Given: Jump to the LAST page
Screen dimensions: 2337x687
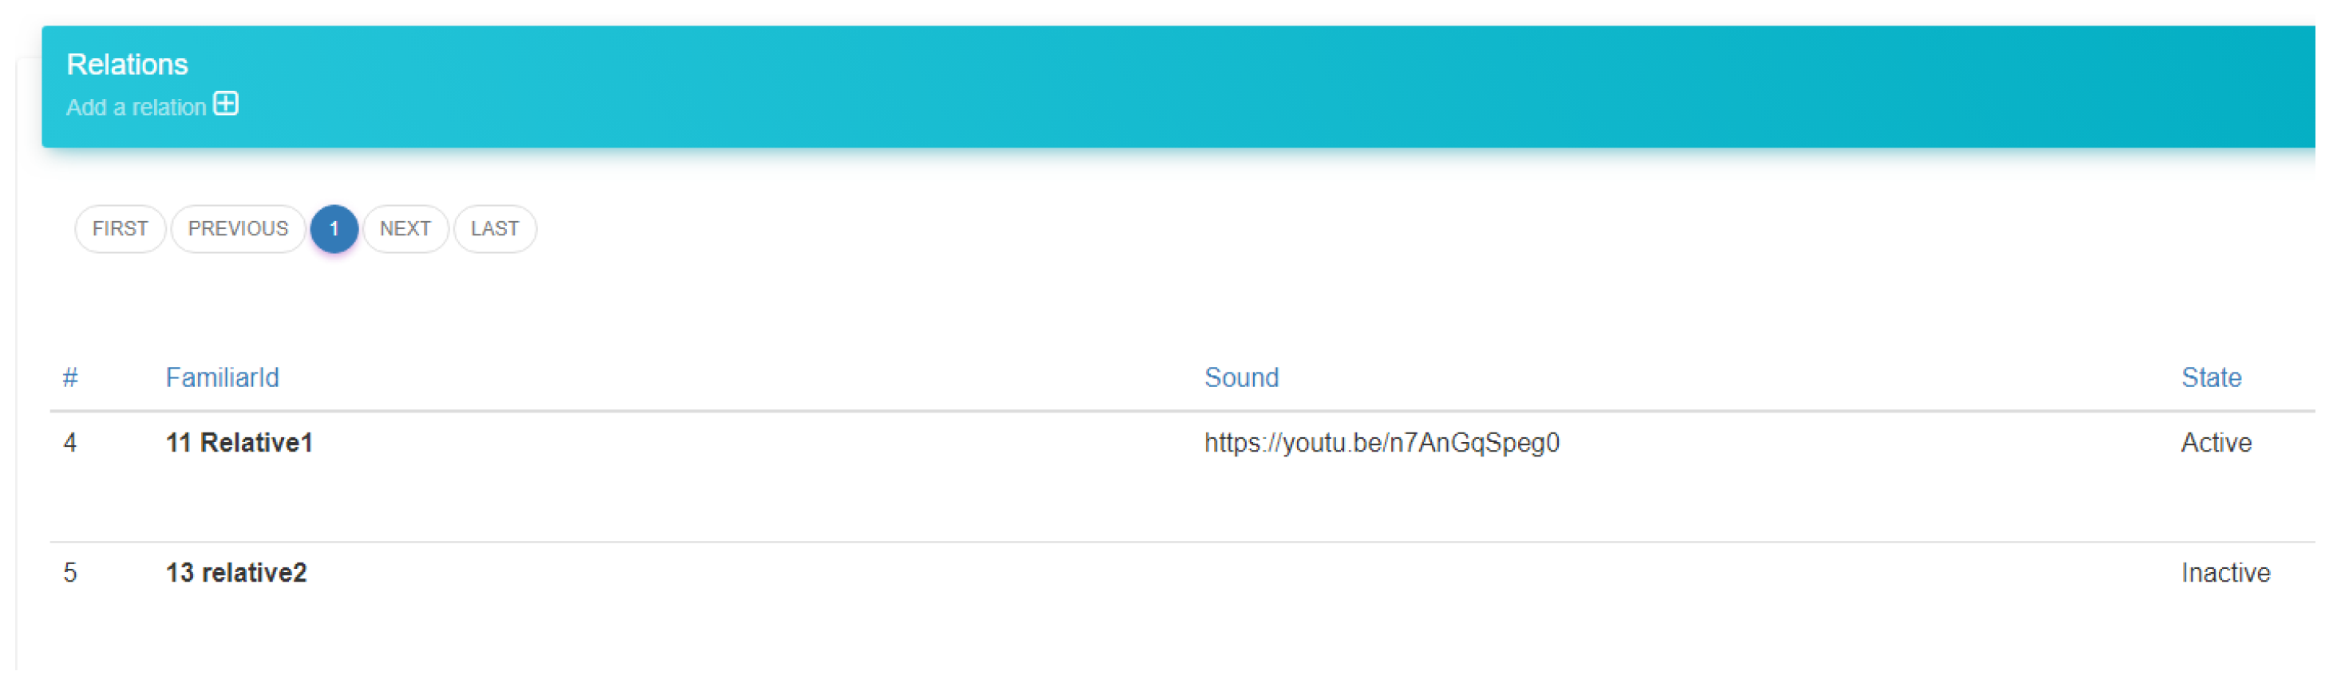Looking at the screenshot, I should (x=494, y=229).
